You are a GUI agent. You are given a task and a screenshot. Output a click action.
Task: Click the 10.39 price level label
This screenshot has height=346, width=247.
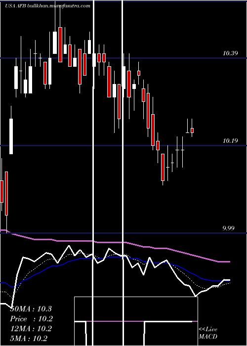point(230,53)
